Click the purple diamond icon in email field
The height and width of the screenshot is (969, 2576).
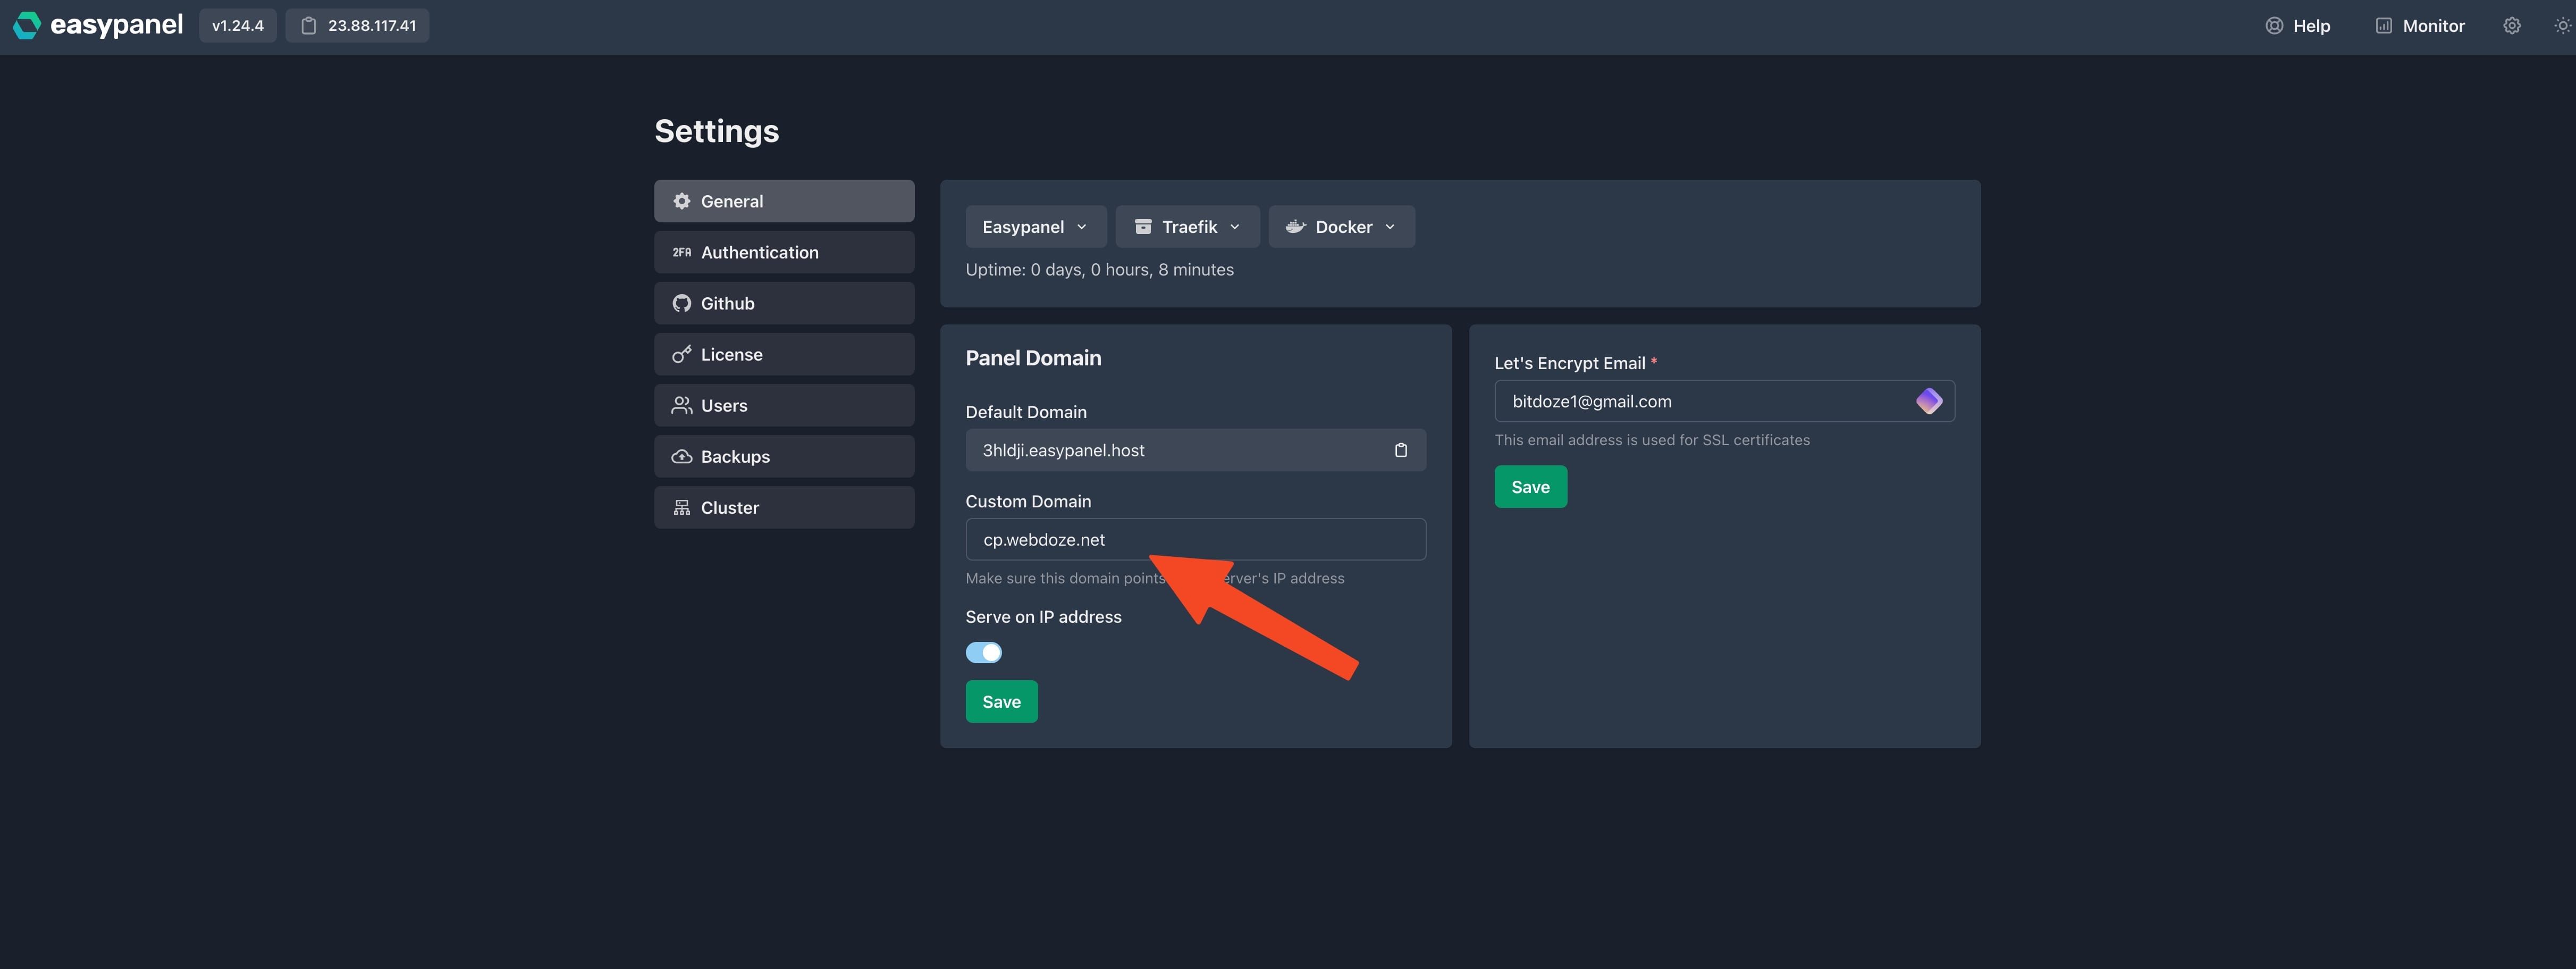point(1929,401)
